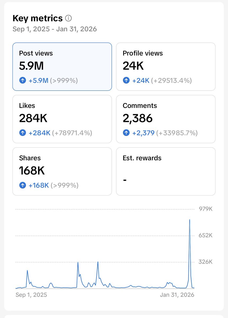This screenshot has width=228, height=318.
Task: Click the up-arrow icon in Comments card
Action: point(126,133)
